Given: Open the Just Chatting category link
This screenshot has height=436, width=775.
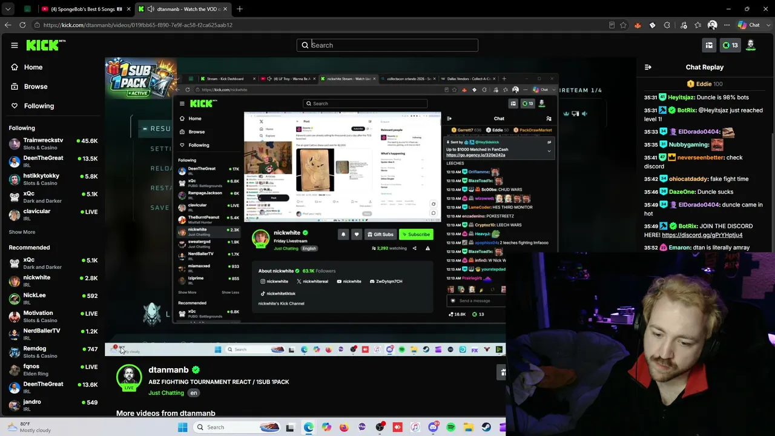Looking at the screenshot, I should coord(166,393).
